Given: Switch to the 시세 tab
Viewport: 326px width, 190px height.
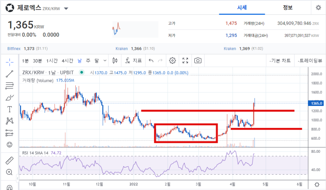Looking at the screenshot, I should 242,8.
